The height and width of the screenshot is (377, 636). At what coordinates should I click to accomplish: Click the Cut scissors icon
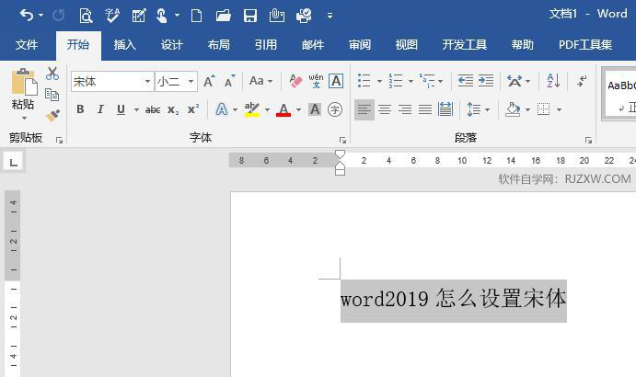pos(52,74)
